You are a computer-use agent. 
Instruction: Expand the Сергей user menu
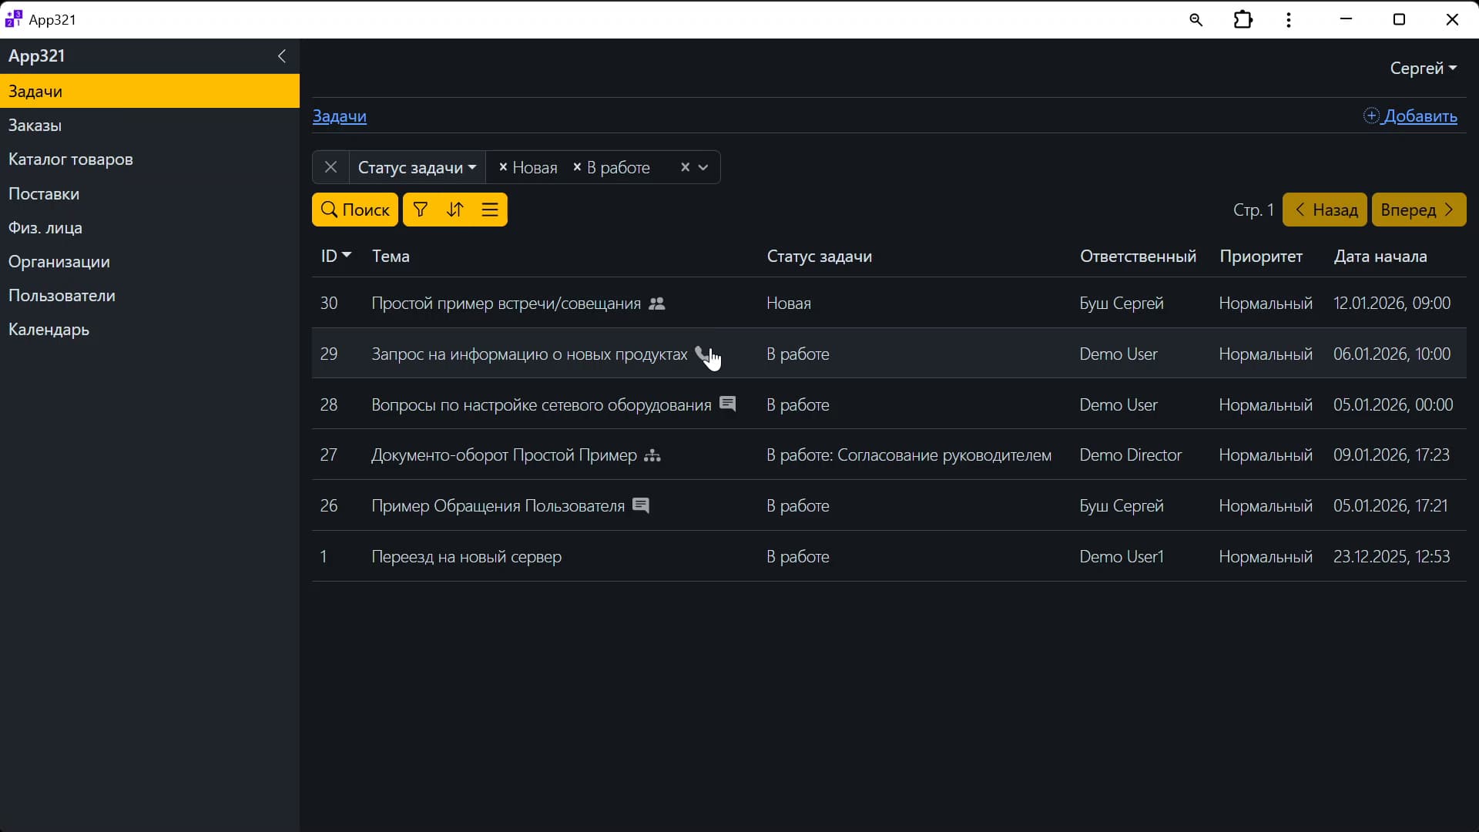point(1423,69)
